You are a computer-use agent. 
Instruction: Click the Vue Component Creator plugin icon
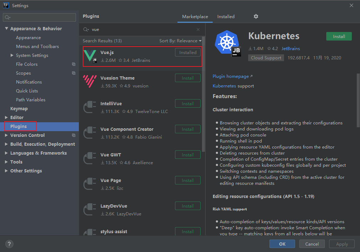[90, 133]
